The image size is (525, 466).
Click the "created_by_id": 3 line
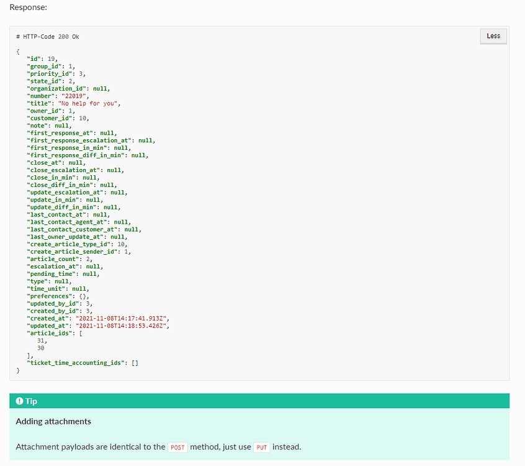coord(60,311)
